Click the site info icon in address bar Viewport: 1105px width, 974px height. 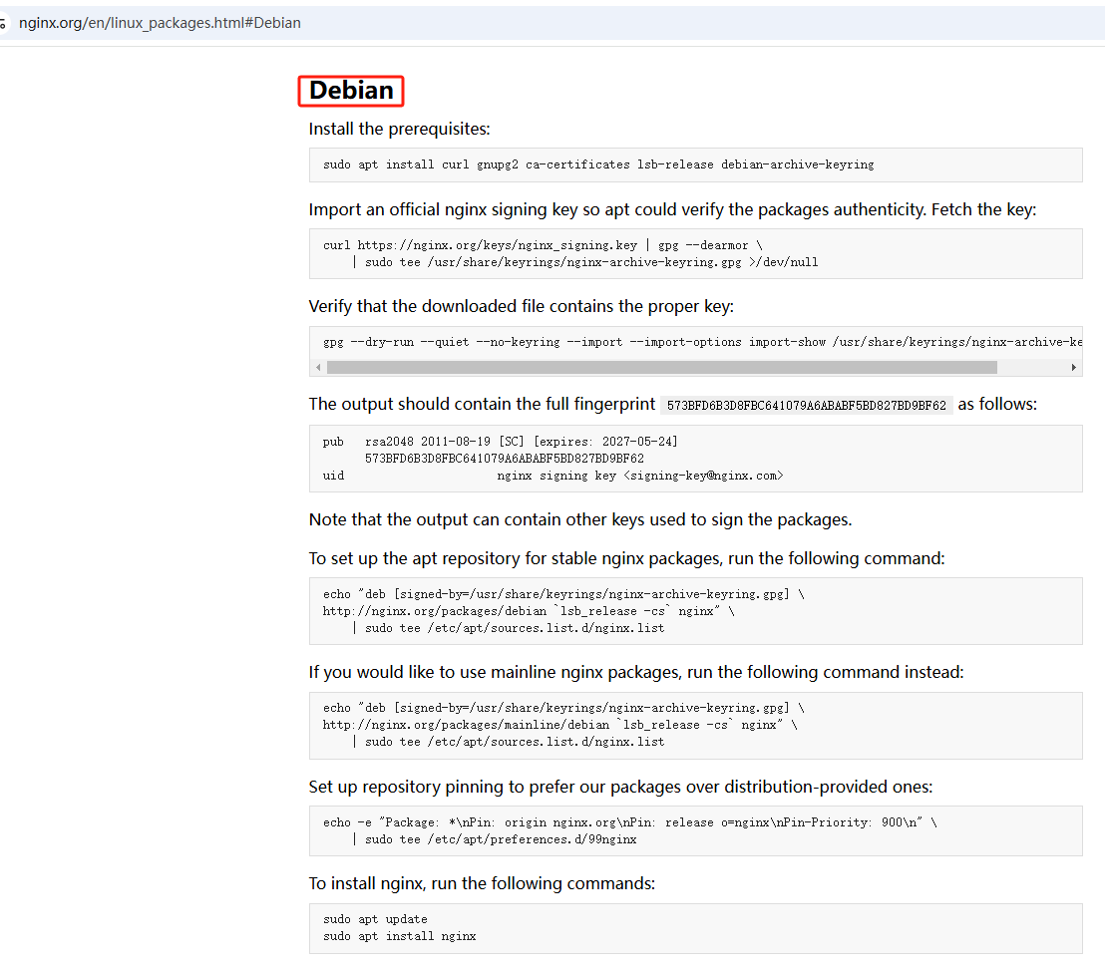click(3, 23)
